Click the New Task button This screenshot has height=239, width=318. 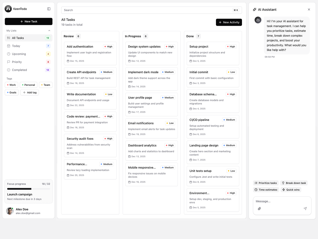29,22
